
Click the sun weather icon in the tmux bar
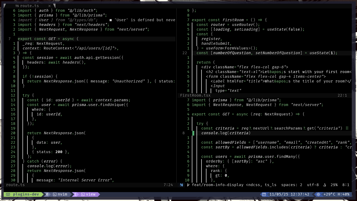click(318, 194)
